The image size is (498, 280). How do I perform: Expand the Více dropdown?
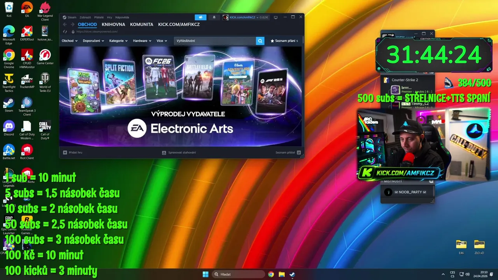pyautogui.click(x=162, y=41)
